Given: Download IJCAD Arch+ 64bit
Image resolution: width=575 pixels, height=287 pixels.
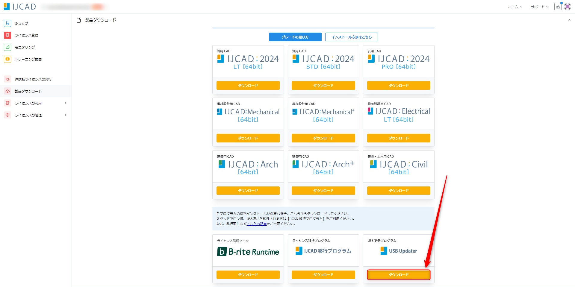Looking at the screenshot, I should click(x=323, y=191).
